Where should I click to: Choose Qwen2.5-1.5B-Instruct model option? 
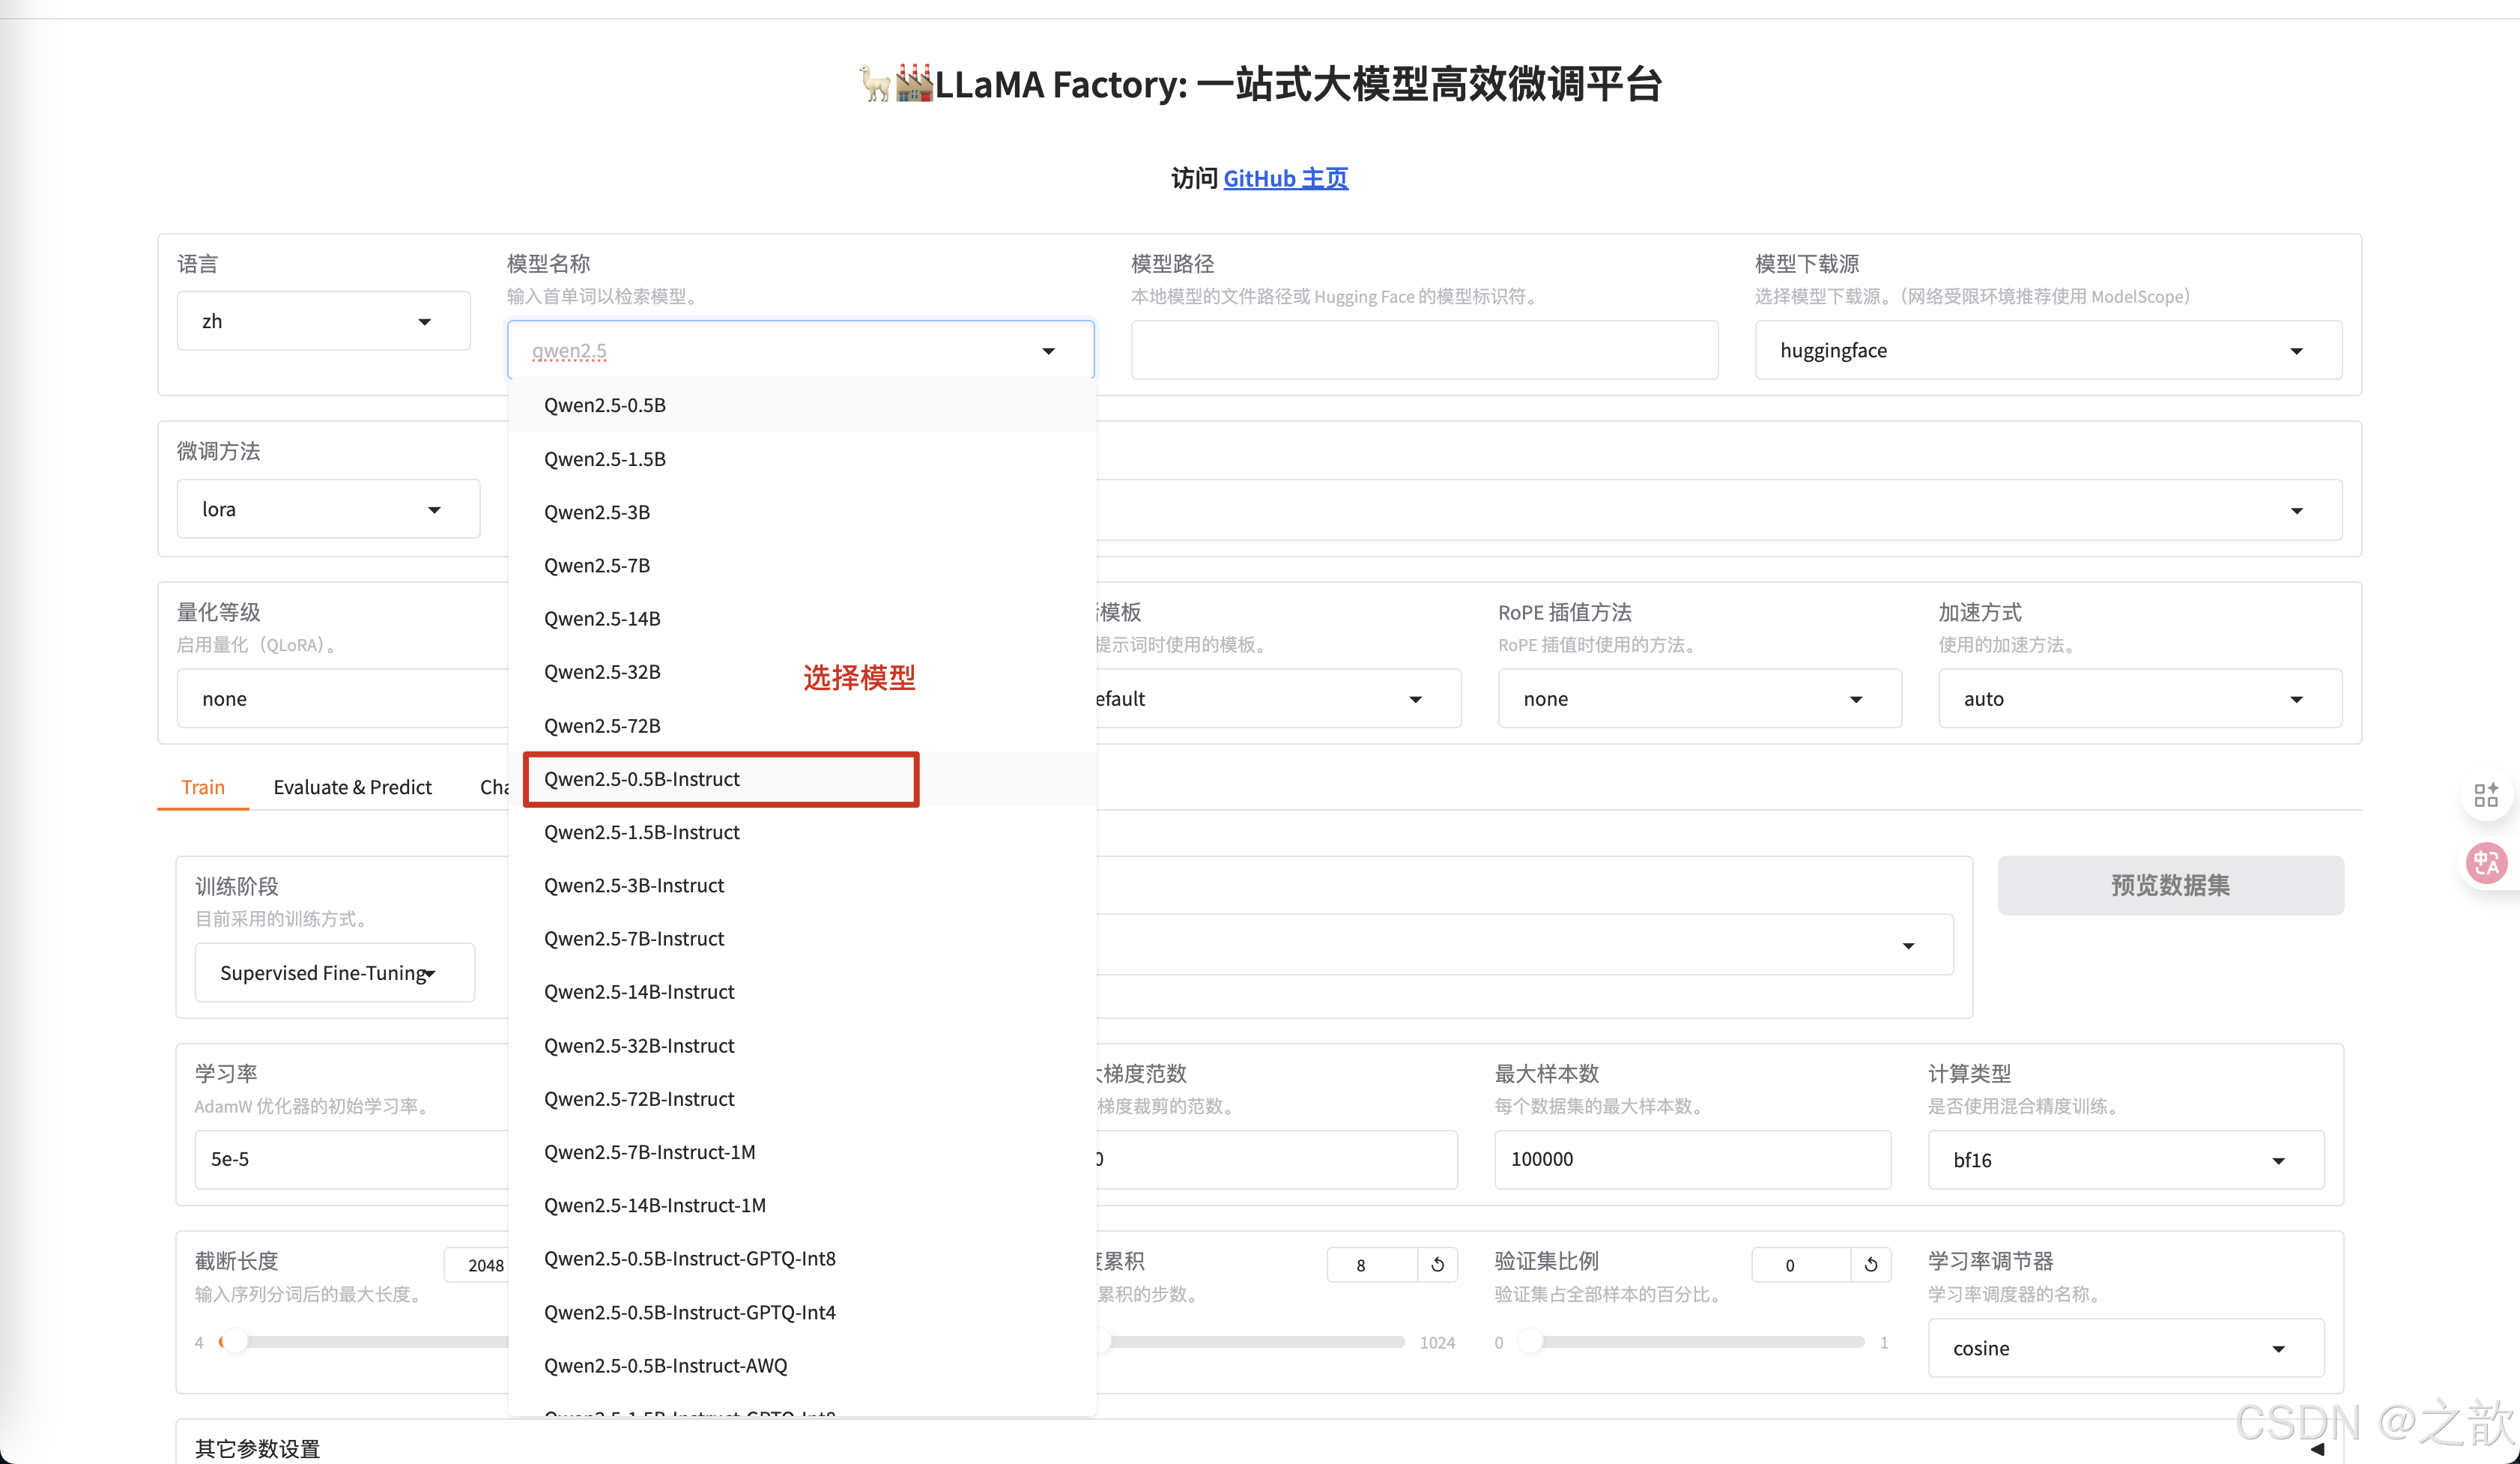coord(802,832)
